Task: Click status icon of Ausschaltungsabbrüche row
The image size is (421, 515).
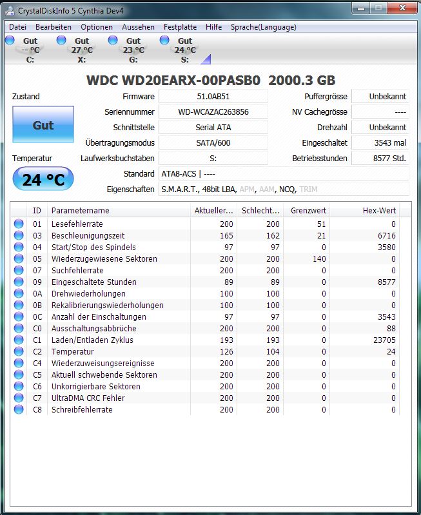Action: [19, 328]
